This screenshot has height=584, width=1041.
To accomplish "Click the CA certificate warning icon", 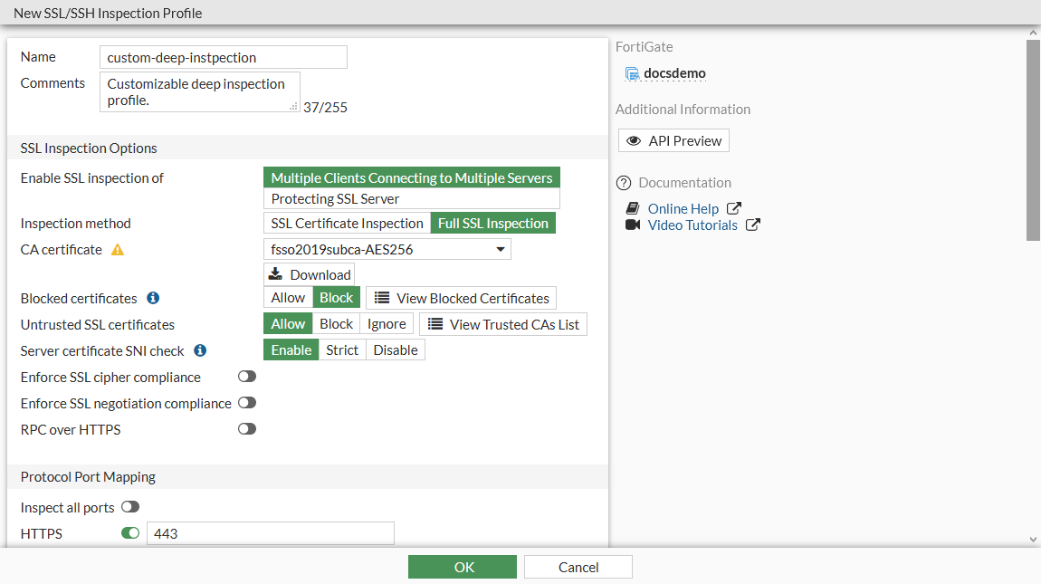I will click(117, 249).
